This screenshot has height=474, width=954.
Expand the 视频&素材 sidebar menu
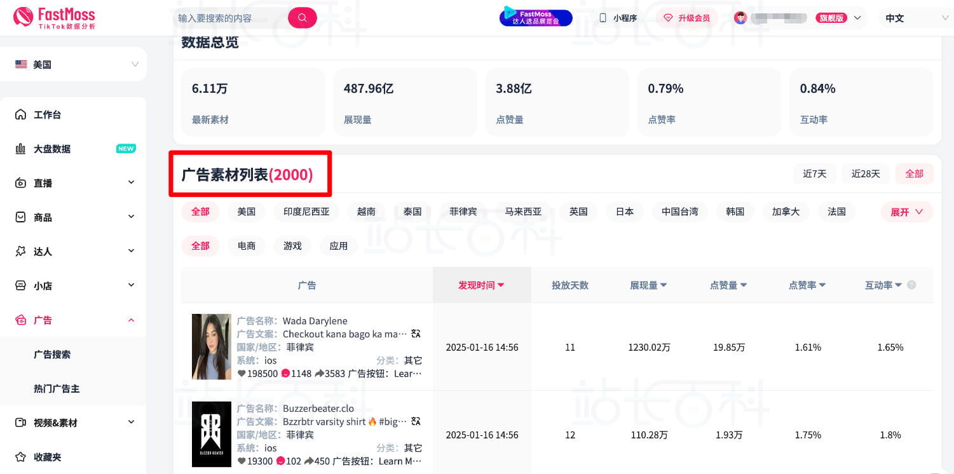coord(131,423)
